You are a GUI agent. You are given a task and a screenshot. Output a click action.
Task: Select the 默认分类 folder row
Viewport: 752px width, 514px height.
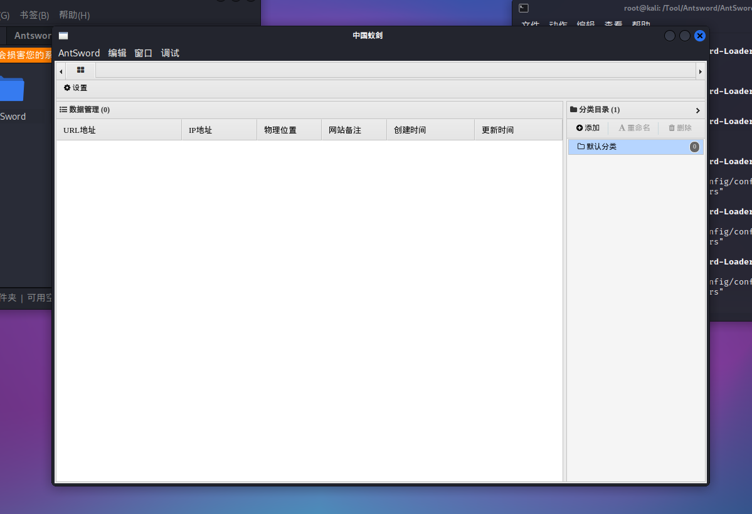[635, 147]
